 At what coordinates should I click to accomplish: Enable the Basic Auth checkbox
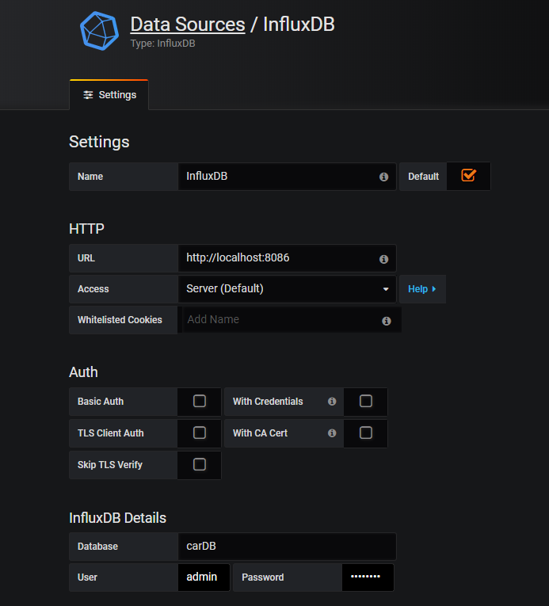pos(200,401)
